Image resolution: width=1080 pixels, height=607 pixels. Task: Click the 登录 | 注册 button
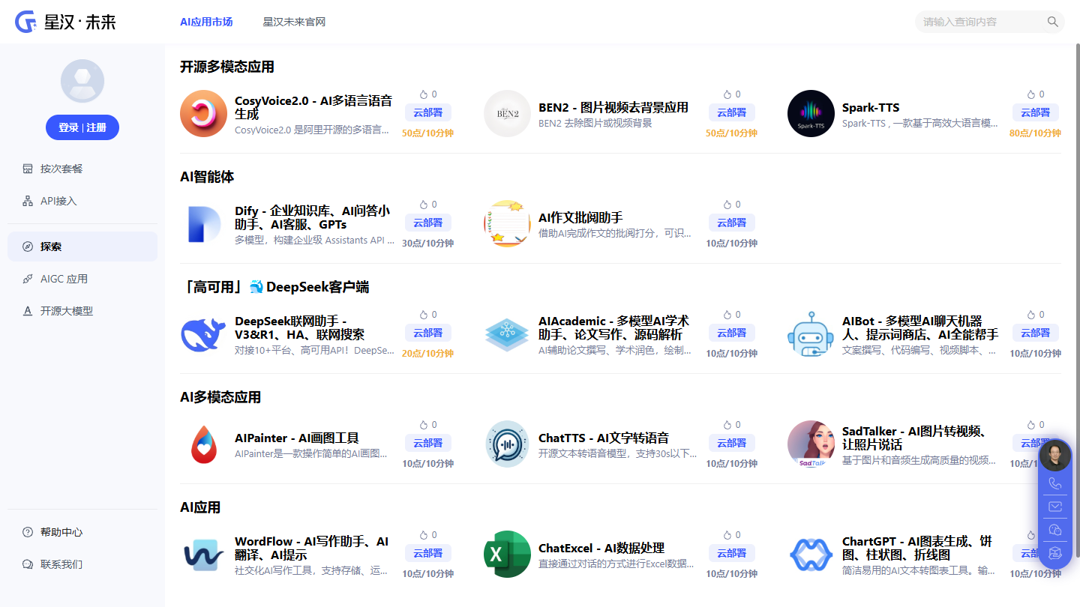pos(82,127)
